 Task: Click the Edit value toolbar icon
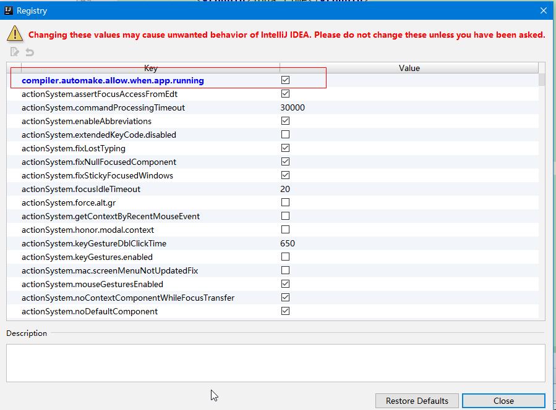(x=15, y=52)
